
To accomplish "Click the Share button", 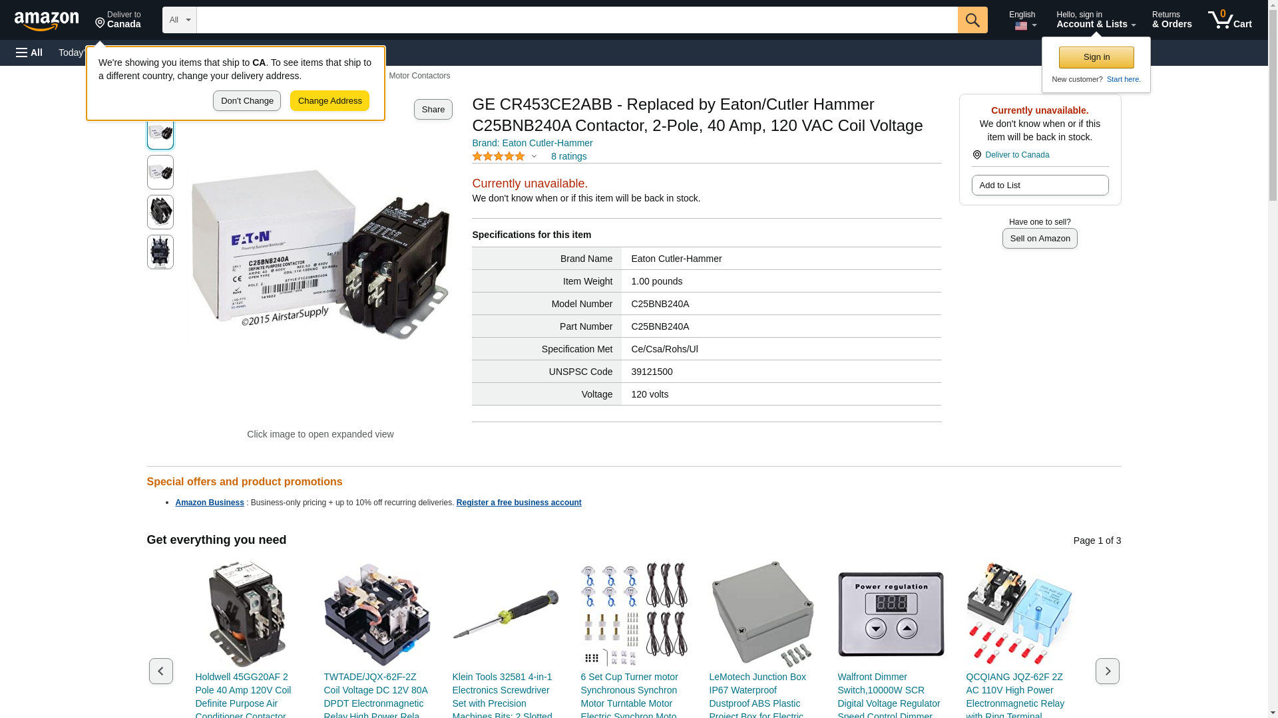I will tap(433, 110).
